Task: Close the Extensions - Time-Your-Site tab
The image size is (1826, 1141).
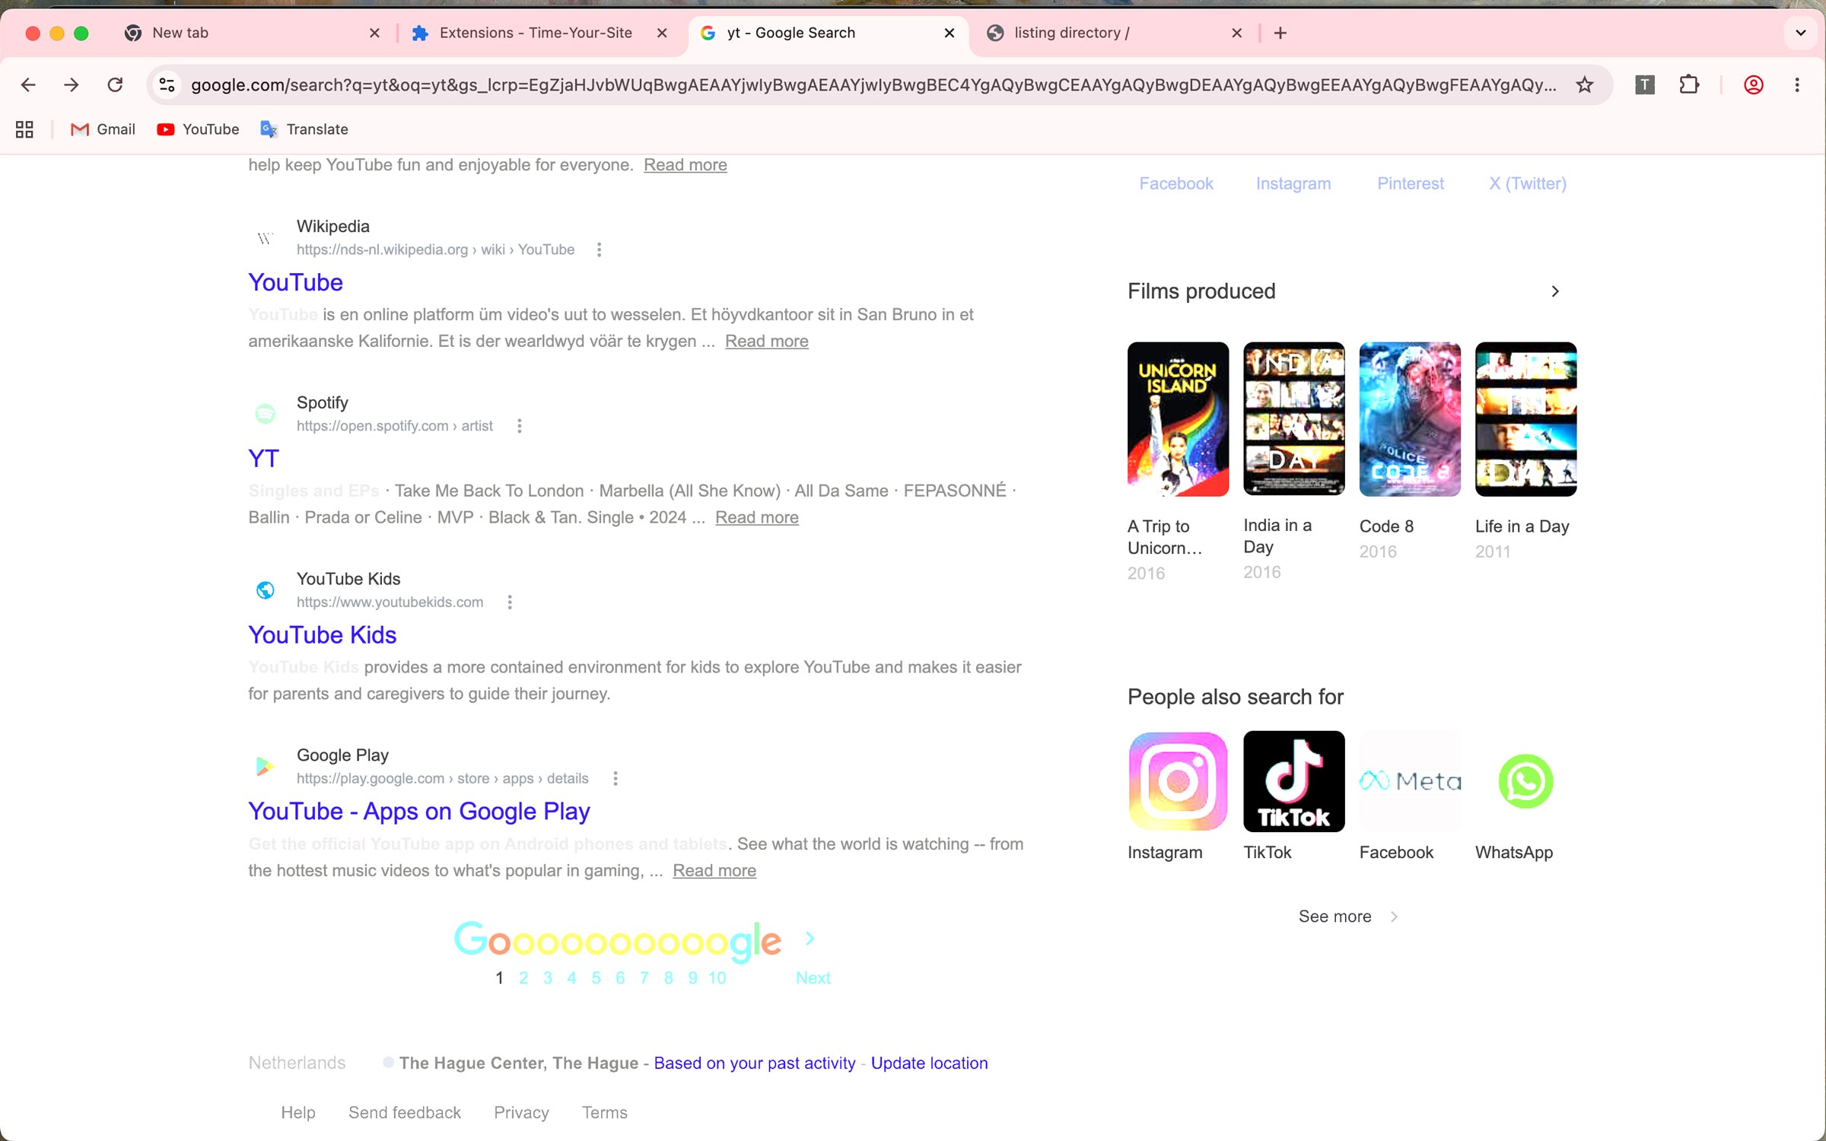Action: [x=662, y=33]
